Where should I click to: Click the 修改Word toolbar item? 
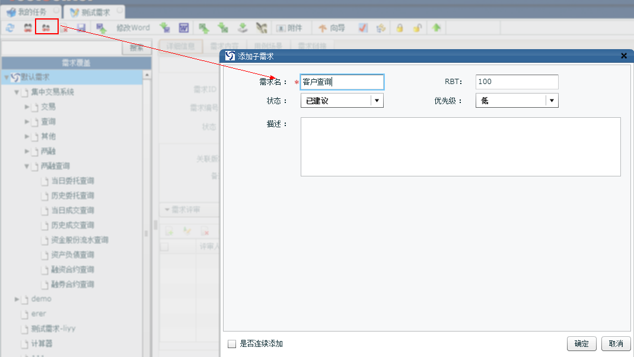133,28
